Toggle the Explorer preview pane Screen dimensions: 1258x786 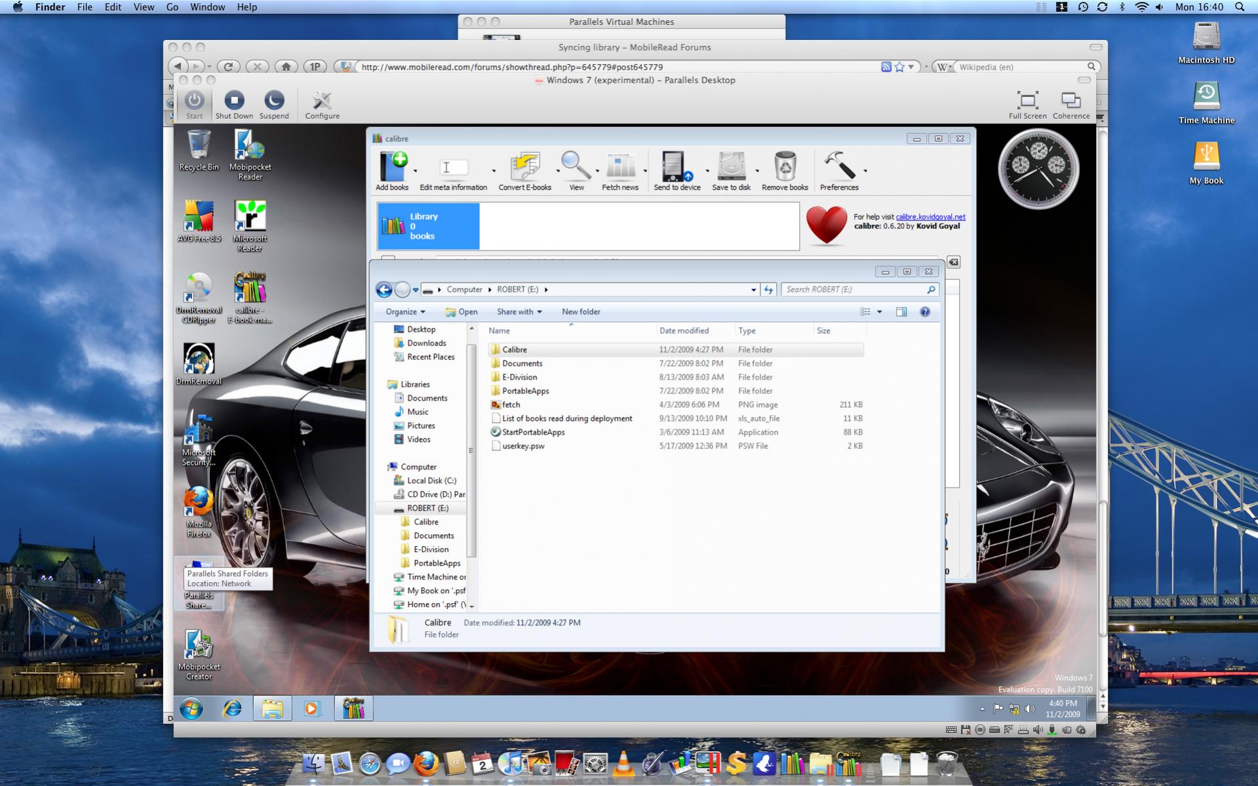901,312
